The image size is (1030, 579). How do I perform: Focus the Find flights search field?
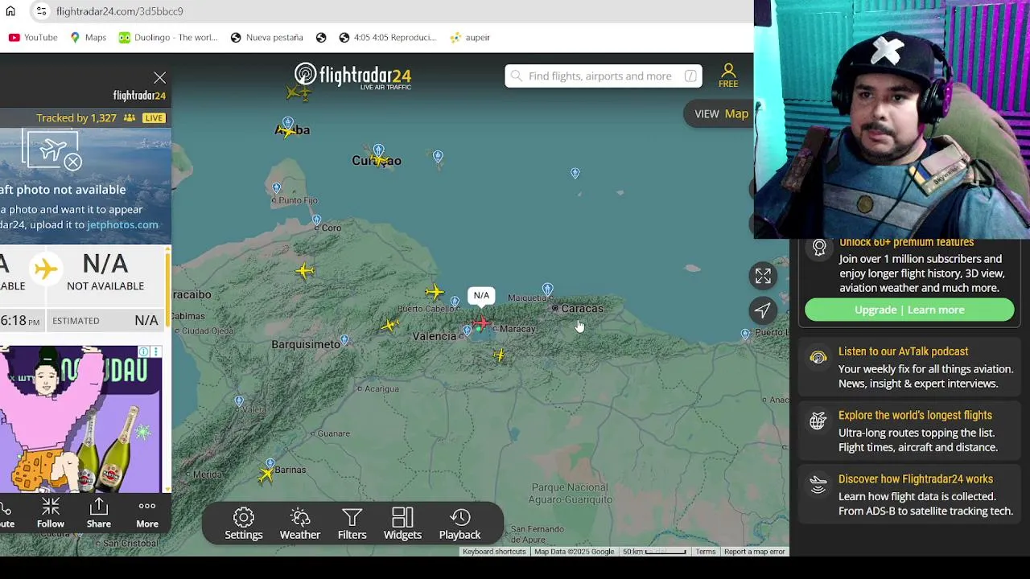pyautogui.click(x=604, y=76)
